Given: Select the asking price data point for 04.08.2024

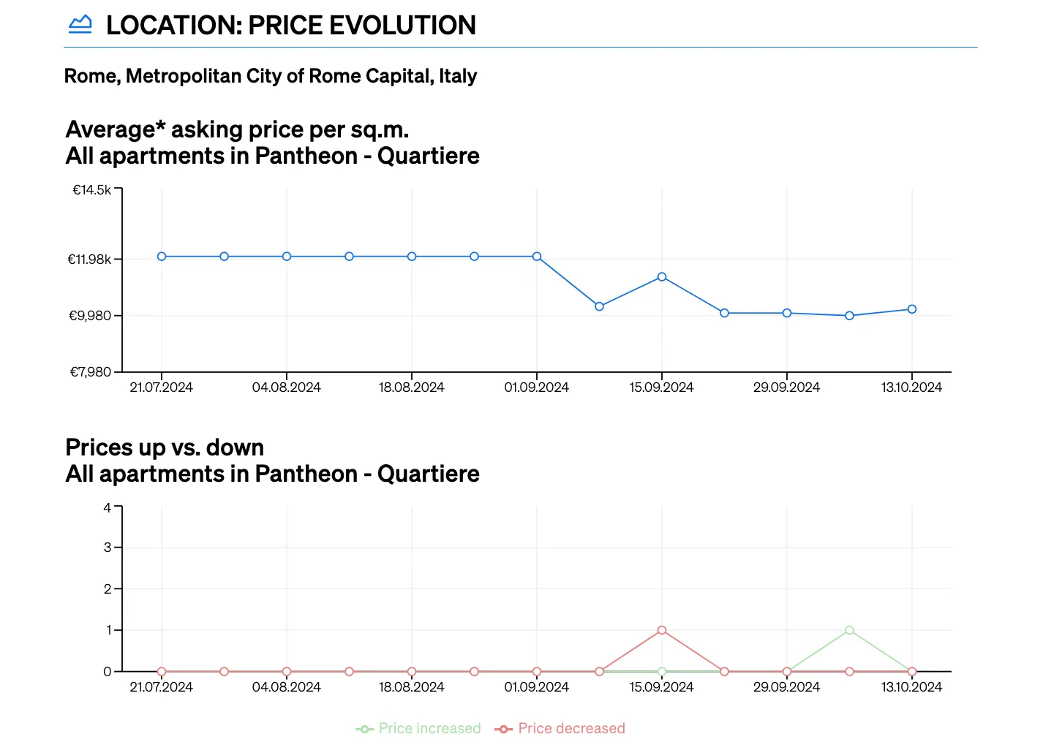Looking at the screenshot, I should [x=287, y=257].
